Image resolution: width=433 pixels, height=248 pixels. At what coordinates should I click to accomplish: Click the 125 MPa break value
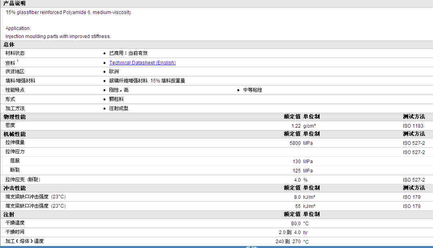tap(303, 170)
